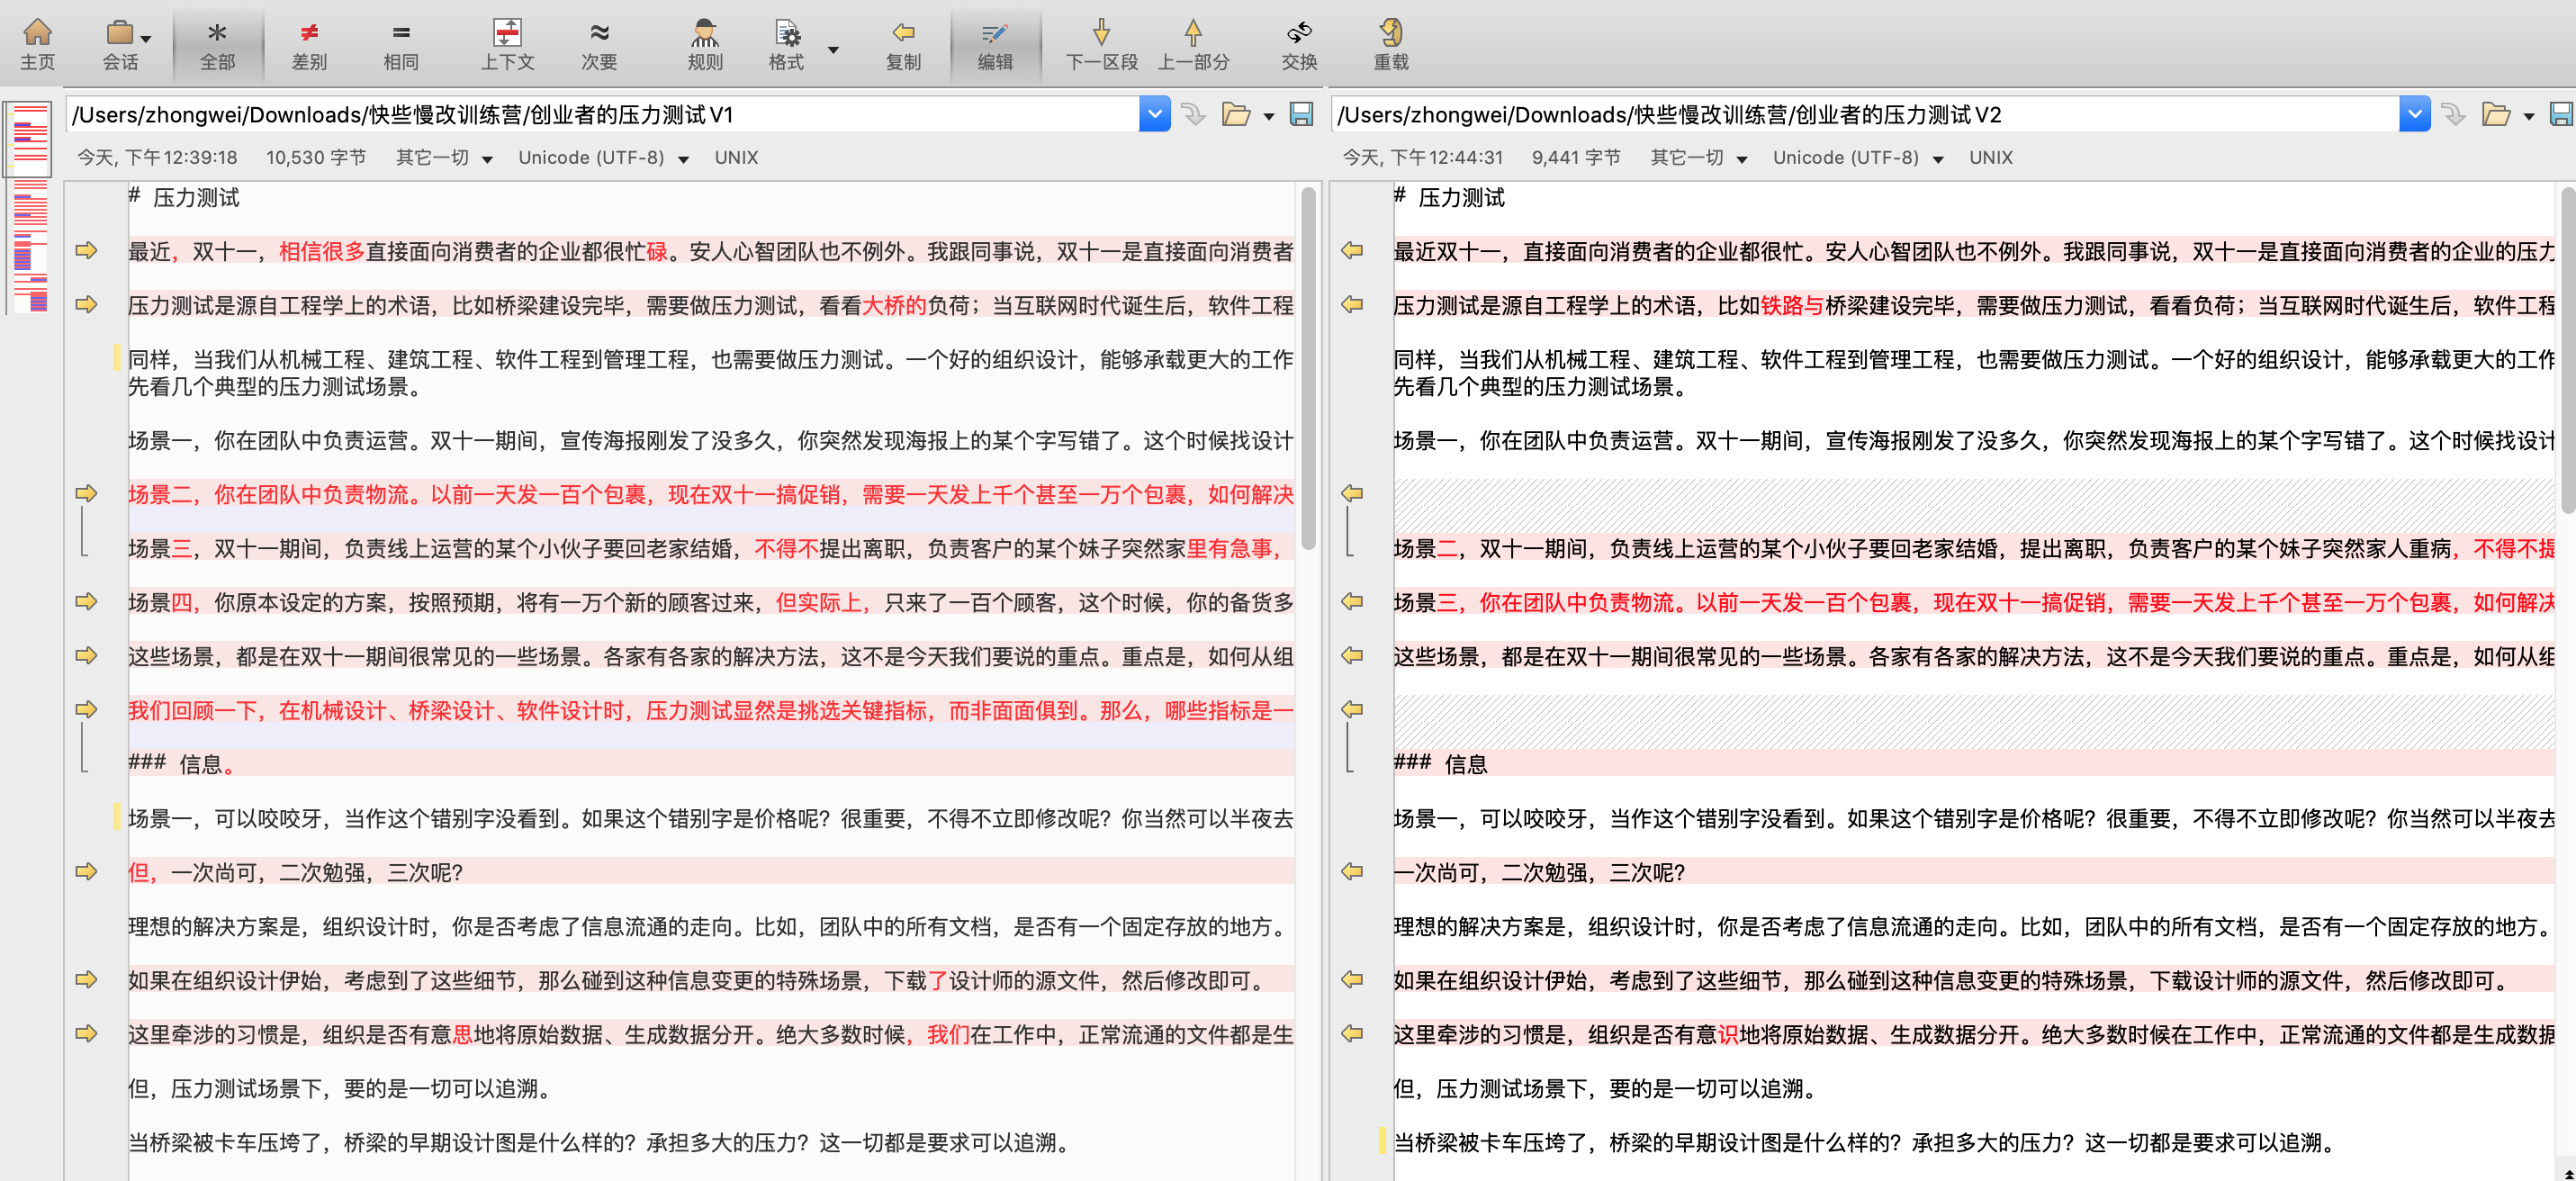The height and width of the screenshot is (1181, 2576).
Task: Open the 会话 session menu
Action: (121, 44)
